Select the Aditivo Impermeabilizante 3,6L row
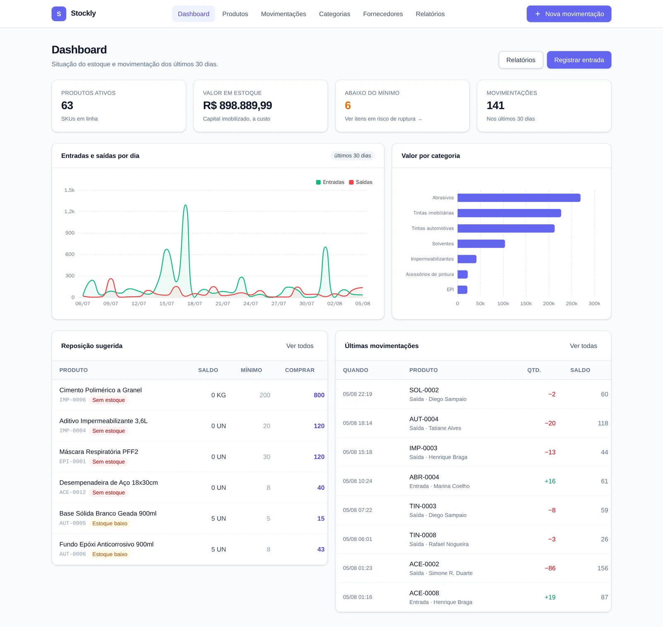Viewport: 663px width, 627px height. 190,426
